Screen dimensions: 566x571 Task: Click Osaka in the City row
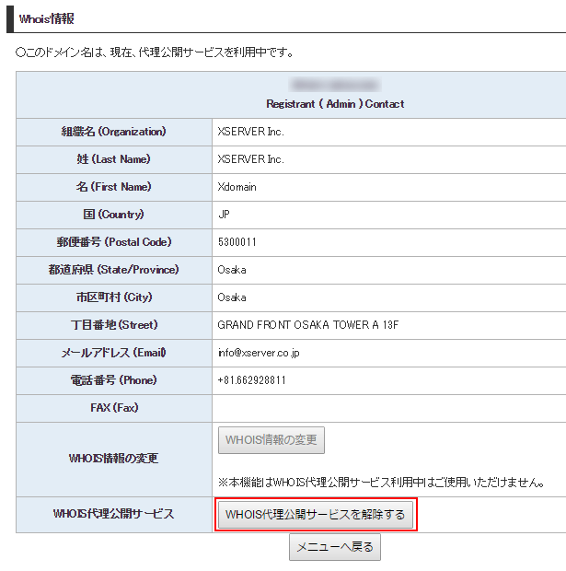[x=232, y=297]
